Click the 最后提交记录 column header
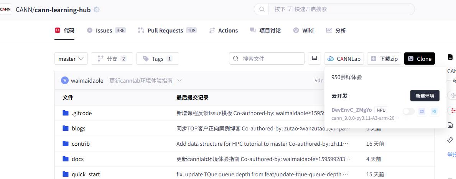The width and height of the screenshot is (456, 179). pos(192,98)
